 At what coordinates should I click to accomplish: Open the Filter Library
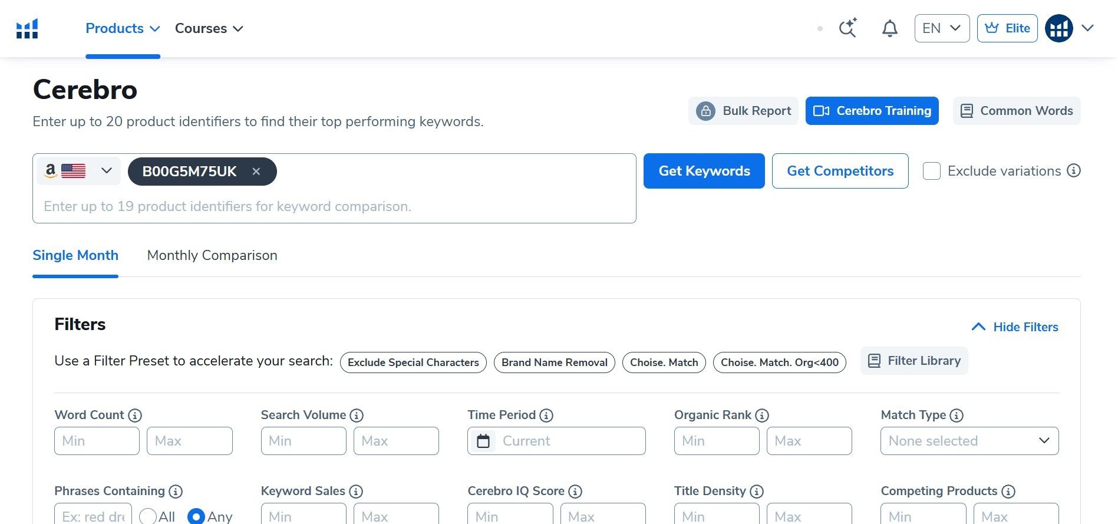[x=914, y=361]
